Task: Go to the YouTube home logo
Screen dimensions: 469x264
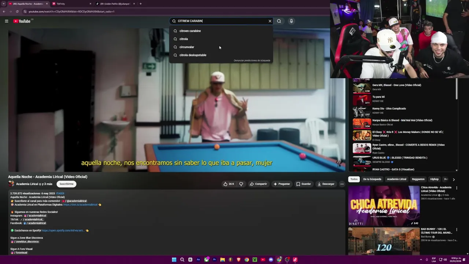Action: (x=22, y=21)
